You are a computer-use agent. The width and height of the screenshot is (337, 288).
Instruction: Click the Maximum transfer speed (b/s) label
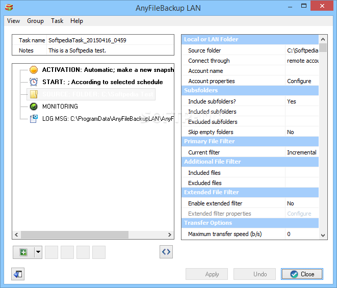225,234
